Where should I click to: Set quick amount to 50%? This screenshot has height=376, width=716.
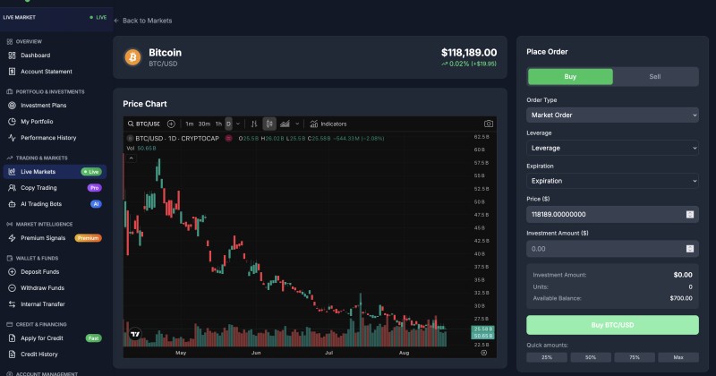tap(591, 357)
